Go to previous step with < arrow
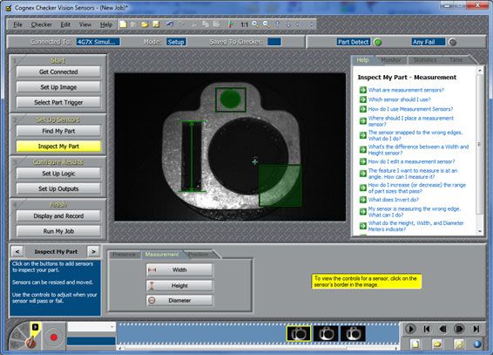This screenshot has height=355, width=493. [x=17, y=251]
